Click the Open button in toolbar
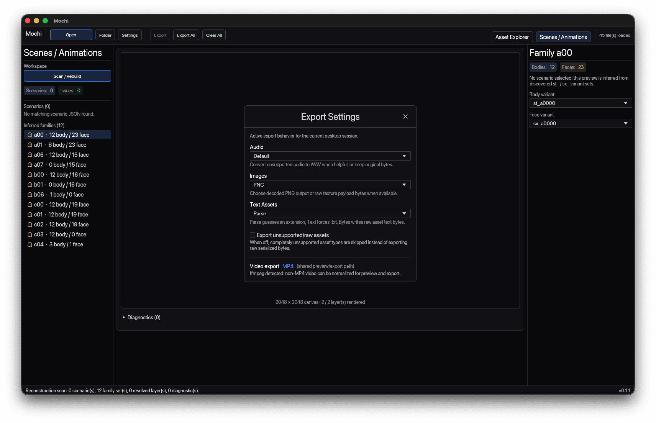 (x=71, y=35)
